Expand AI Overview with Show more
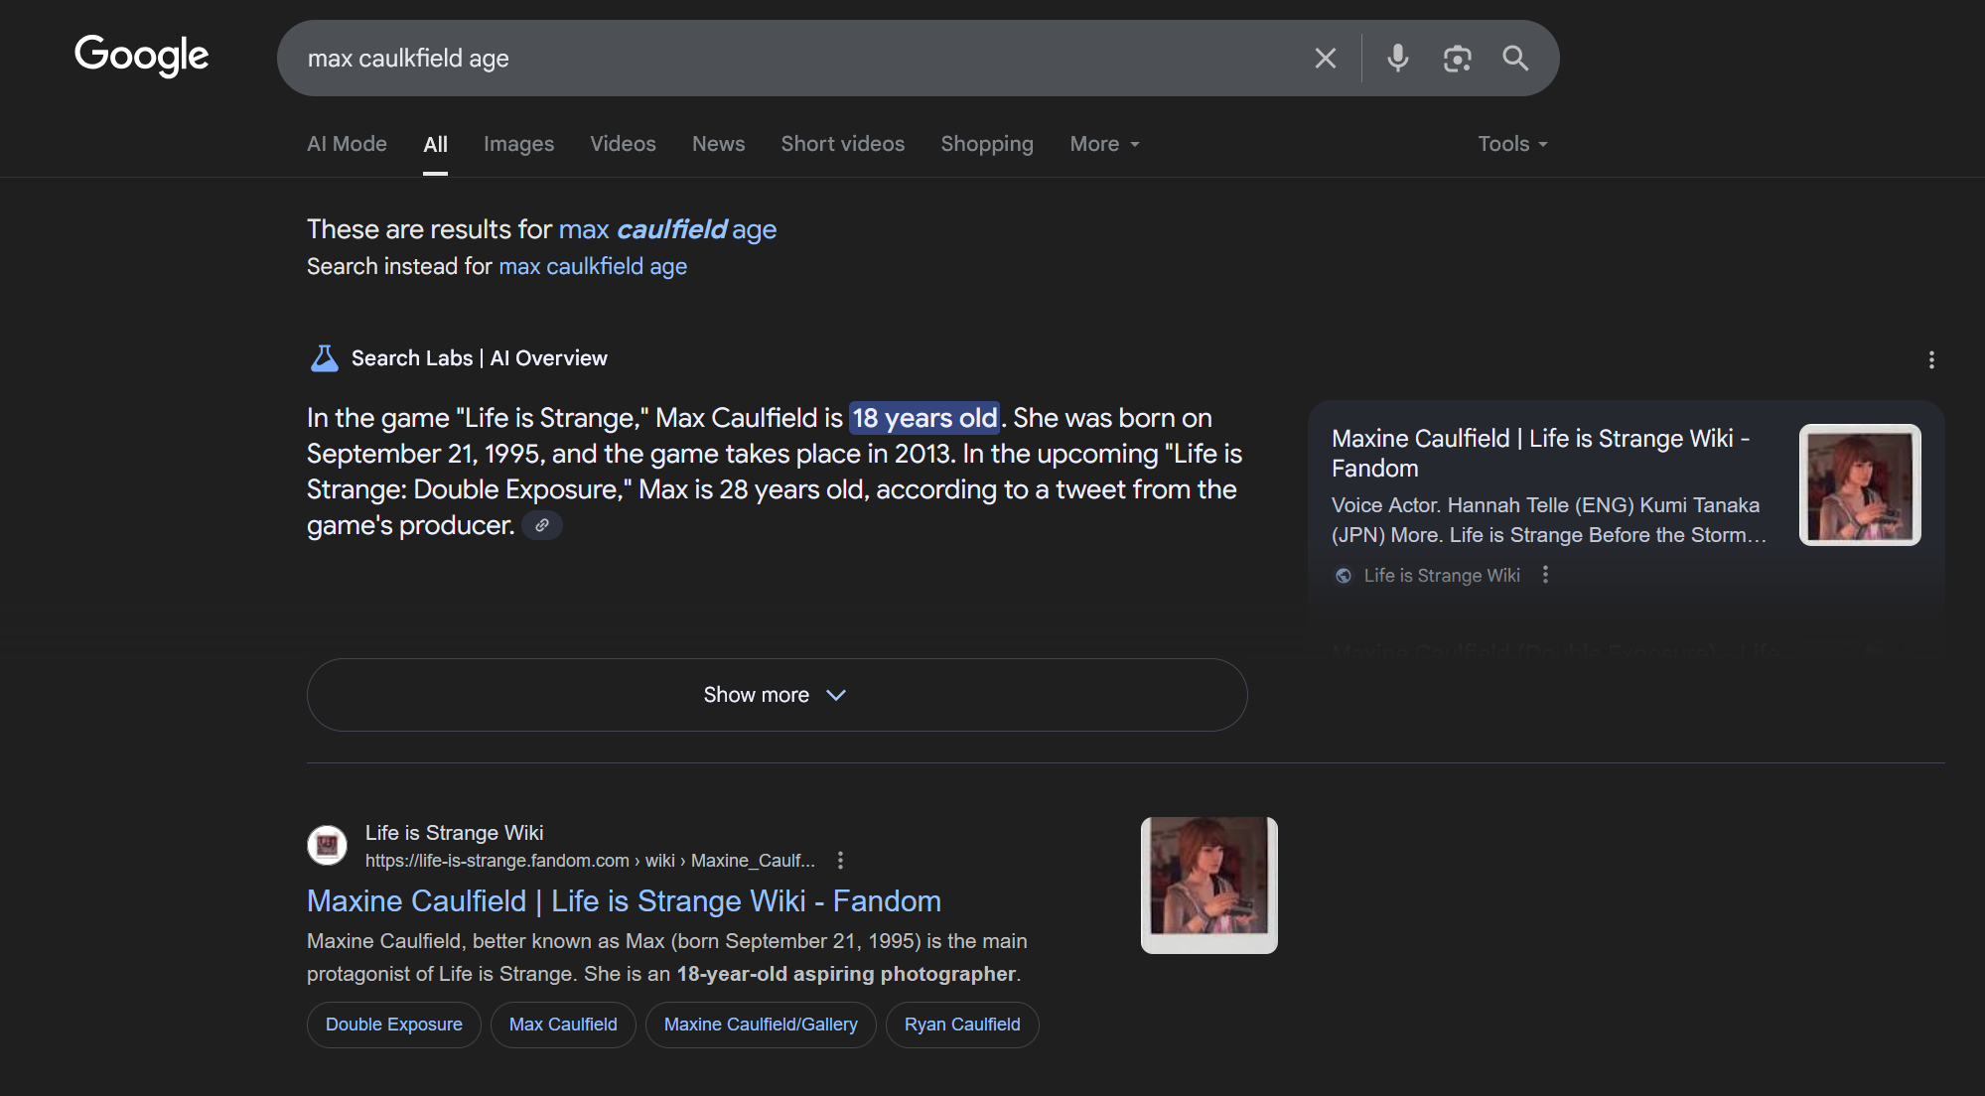The height and width of the screenshot is (1096, 1985). coord(777,695)
